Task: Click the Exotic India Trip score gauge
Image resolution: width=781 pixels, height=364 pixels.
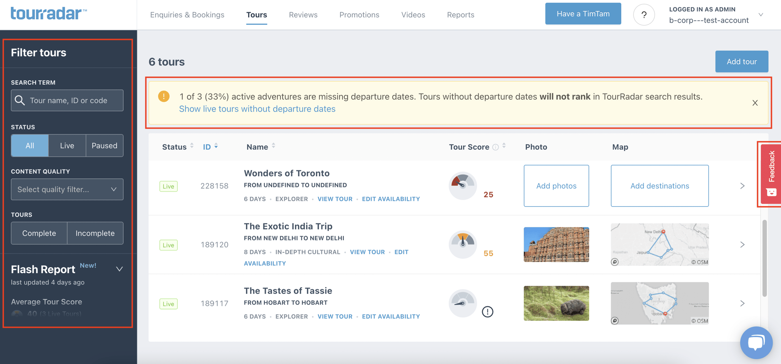Action: click(462, 244)
